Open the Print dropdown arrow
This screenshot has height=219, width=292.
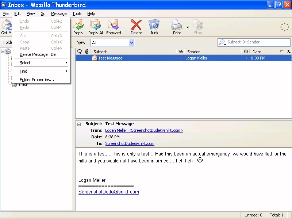click(188, 27)
